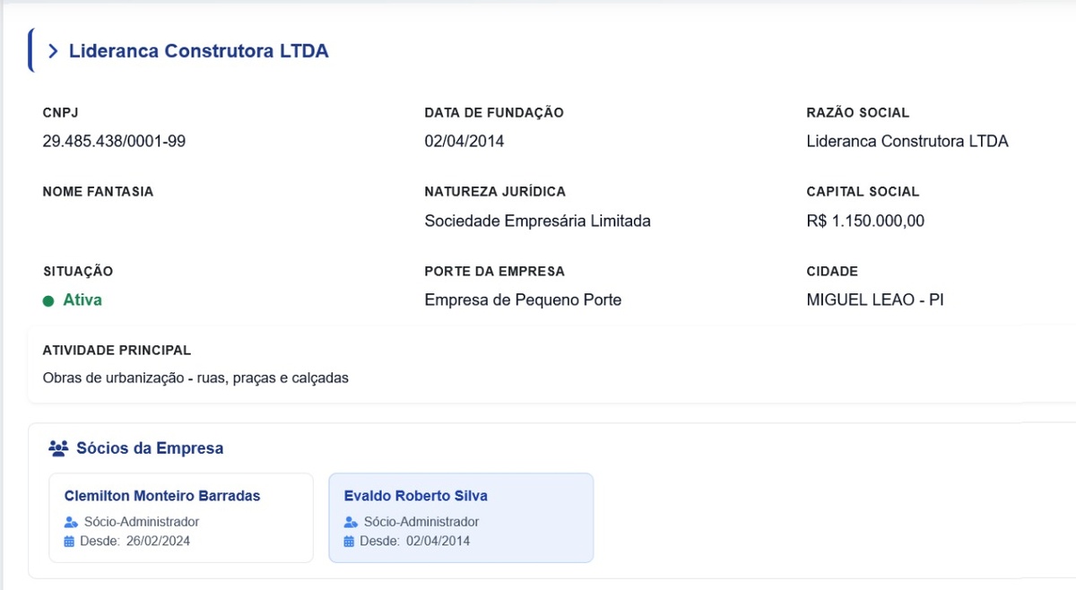Viewport: 1076px width, 590px height.
Task: Expand the Lideranca Construtora LTDA header
Action: [x=197, y=51]
